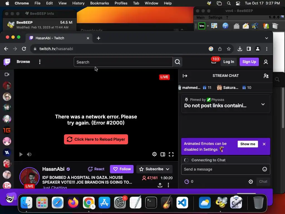Open Chrome downloads icon
This screenshot has width=285, height=214.
240,49
